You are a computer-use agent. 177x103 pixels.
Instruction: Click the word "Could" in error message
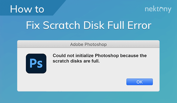tap(59, 55)
